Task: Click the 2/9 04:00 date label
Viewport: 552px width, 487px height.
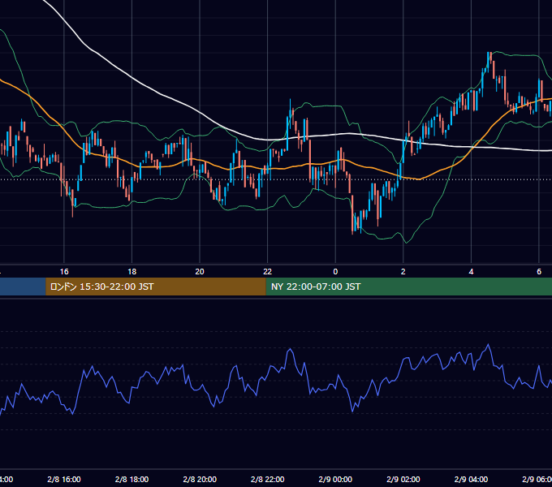Action: [471, 480]
